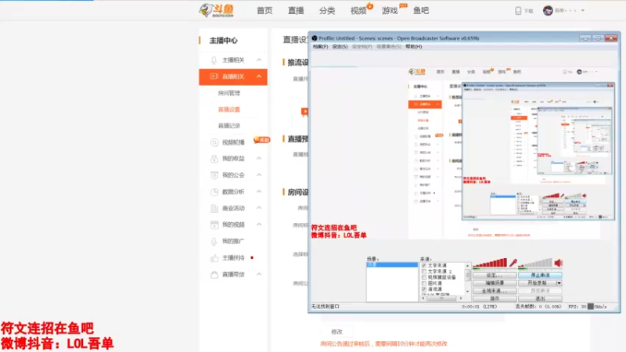Click the Douyu logo in the top navigation

217,10
